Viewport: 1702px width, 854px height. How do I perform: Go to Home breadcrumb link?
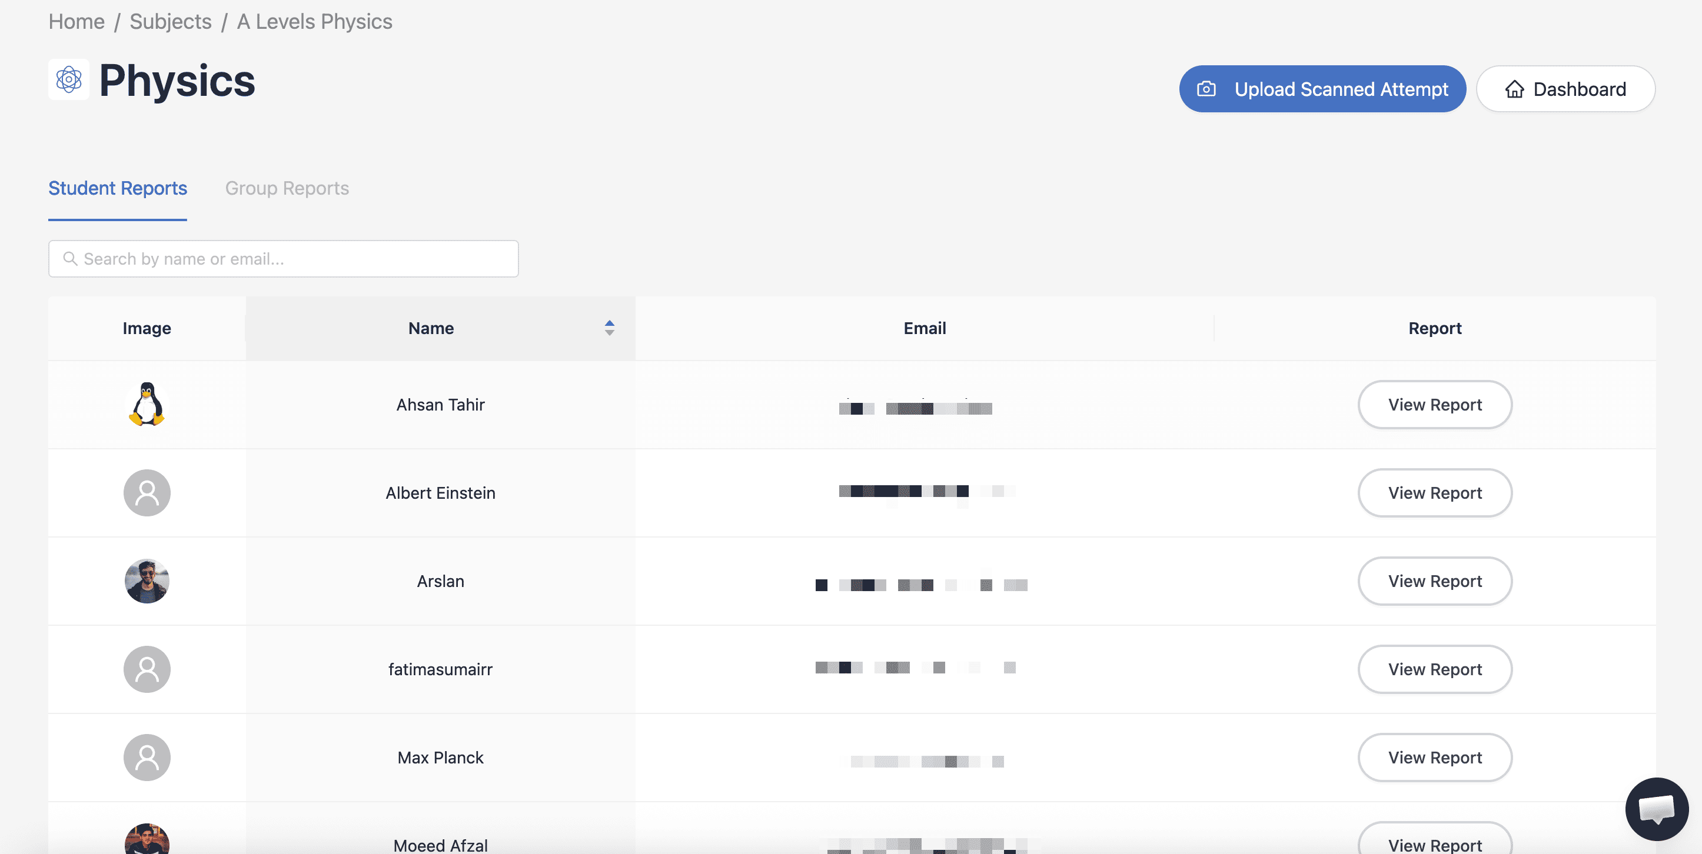click(77, 21)
